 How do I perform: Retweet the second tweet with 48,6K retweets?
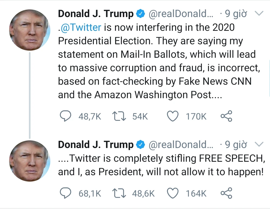pyautogui.click(x=119, y=193)
